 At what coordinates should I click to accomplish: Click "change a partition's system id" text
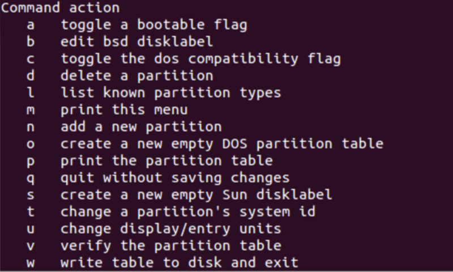(188, 211)
